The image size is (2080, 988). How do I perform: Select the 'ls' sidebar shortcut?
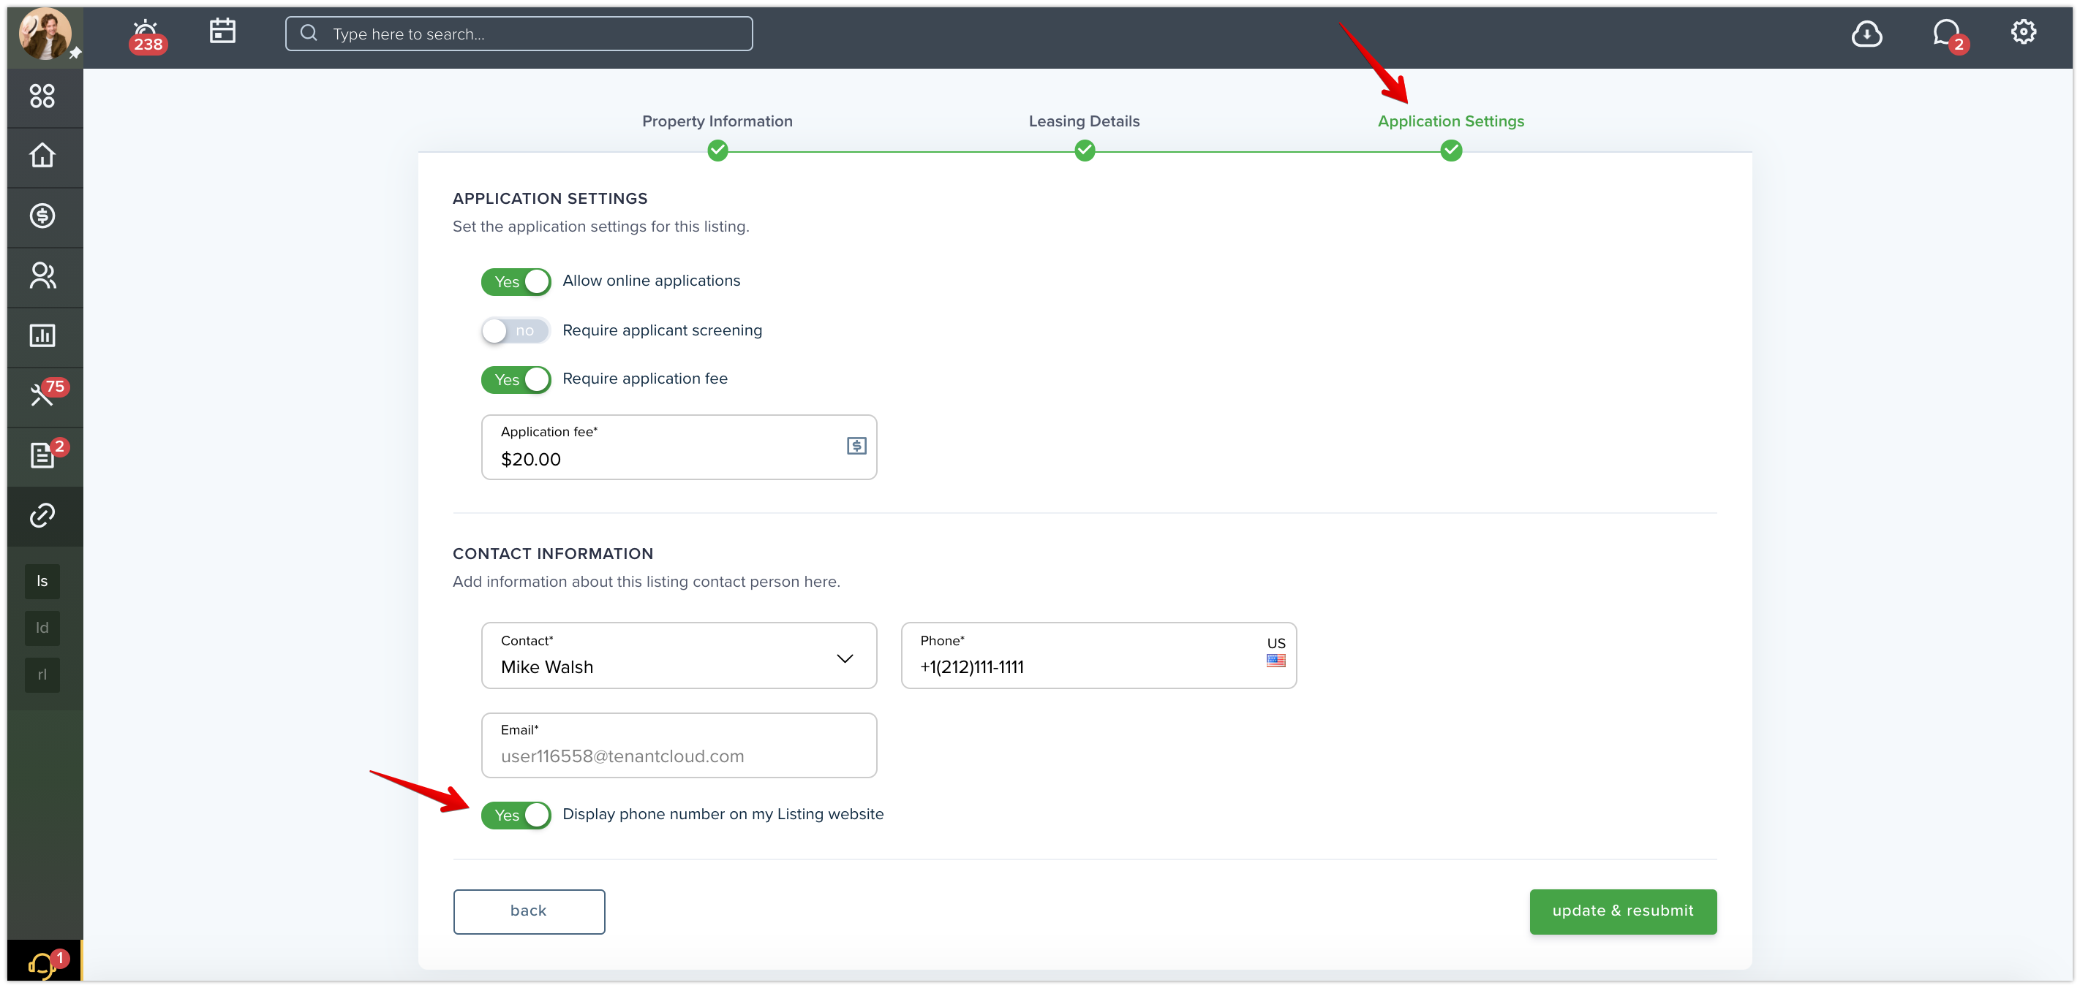[42, 582]
